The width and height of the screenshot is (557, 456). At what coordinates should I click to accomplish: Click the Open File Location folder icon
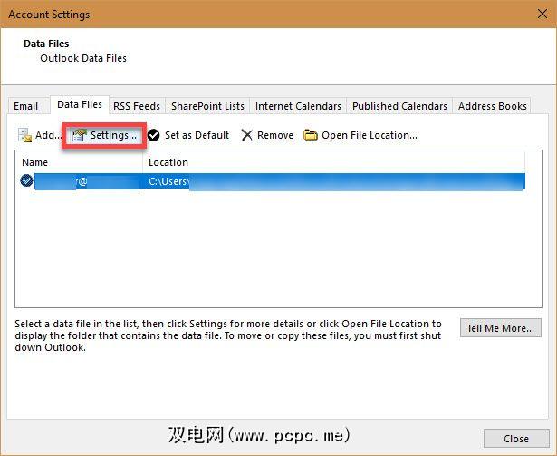click(311, 135)
